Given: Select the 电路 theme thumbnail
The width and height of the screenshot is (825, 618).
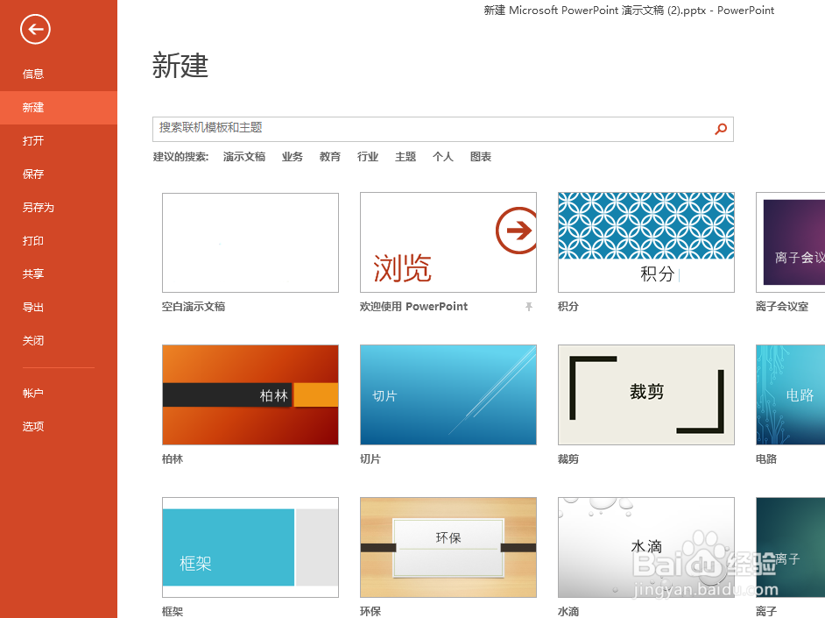Looking at the screenshot, I should pyautogui.click(x=790, y=394).
